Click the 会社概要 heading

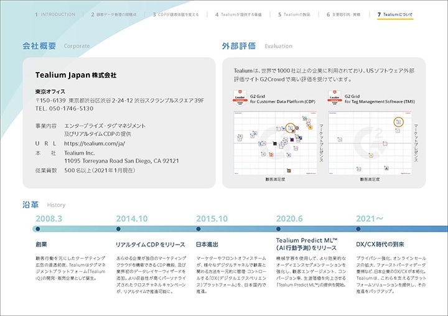click(39, 46)
